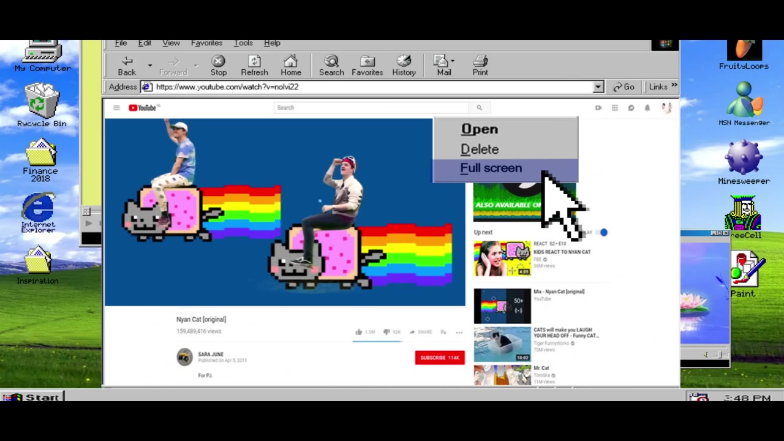Viewport: 784px width, 441px height.
Task: Launch Minesweeper desktop icon
Action: 744,162
